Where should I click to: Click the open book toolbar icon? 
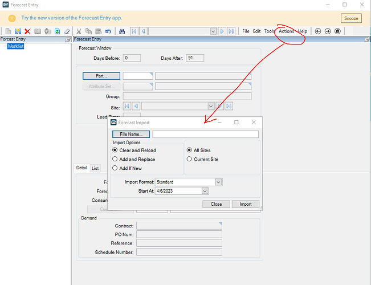tap(38, 31)
